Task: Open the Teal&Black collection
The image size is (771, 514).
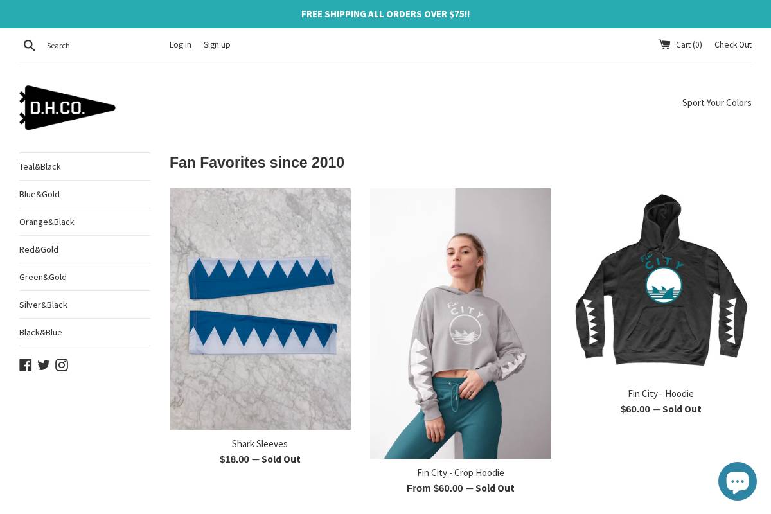Action: pyautogui.click(x=40, y=166)
